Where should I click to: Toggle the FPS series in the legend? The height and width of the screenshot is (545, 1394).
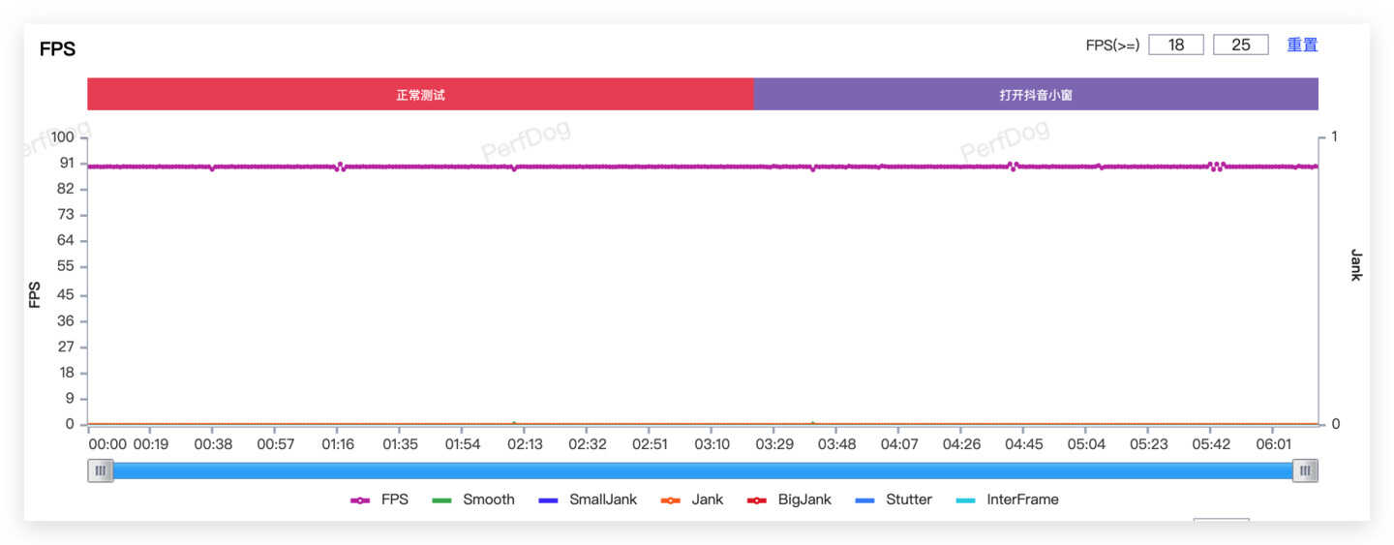379,500
